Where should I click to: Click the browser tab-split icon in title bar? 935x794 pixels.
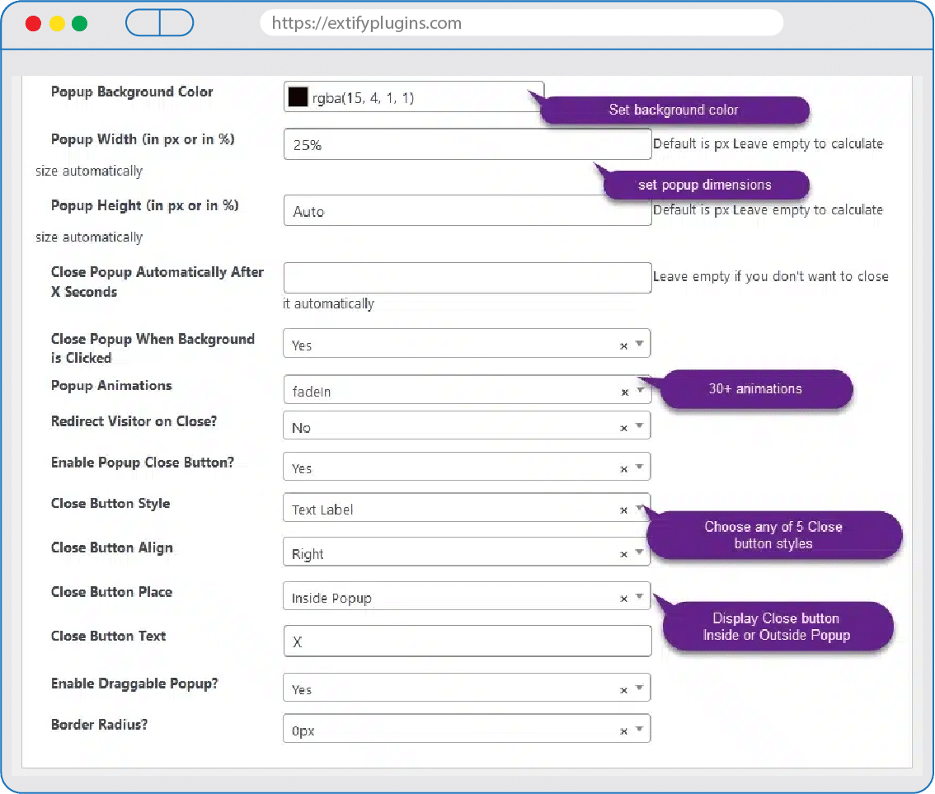pos(159,23)
